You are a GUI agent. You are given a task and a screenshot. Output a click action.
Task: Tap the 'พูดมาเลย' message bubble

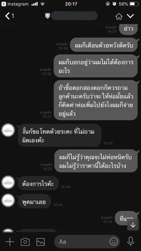pos(34,201)
